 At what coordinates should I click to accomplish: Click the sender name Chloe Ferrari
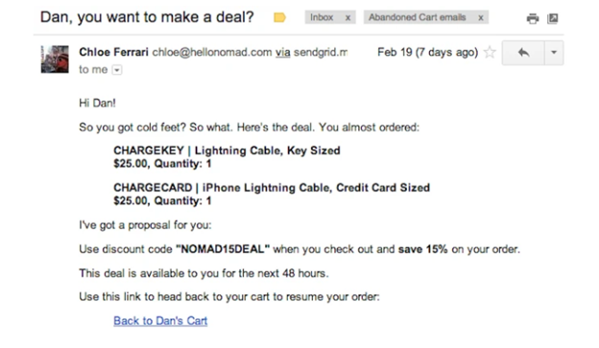(x=113, y=52)
